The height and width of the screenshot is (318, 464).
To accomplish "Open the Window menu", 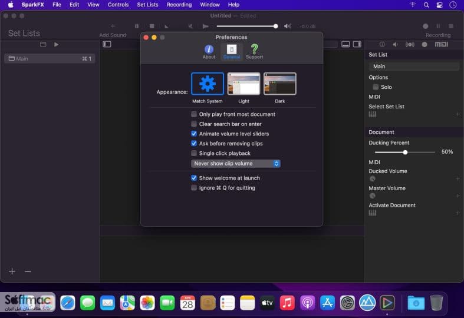I will (210, 5).
